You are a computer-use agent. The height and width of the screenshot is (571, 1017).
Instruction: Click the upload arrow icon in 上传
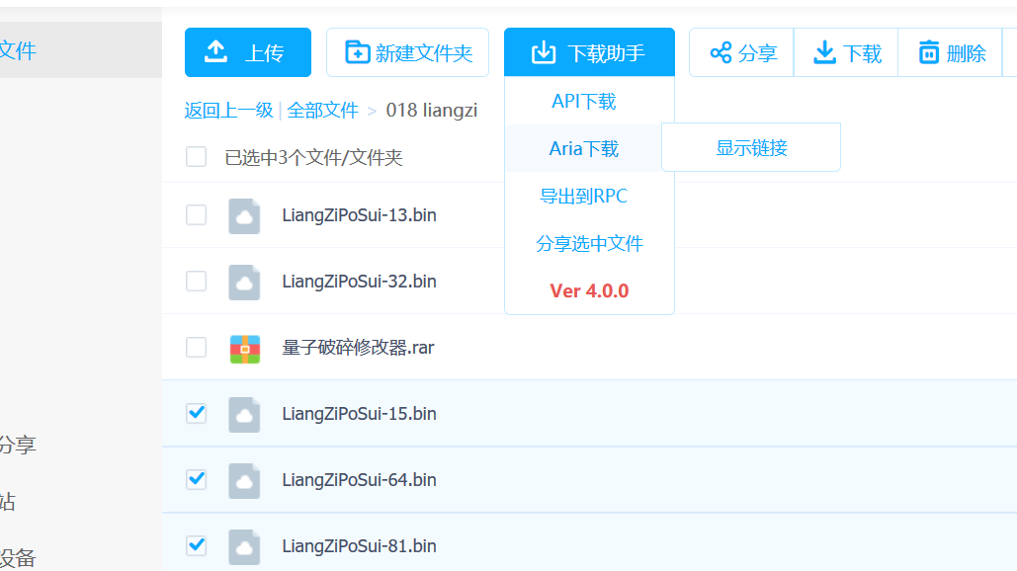click(216, 51)
